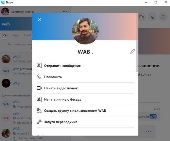Choose Создать группу с пользователем WAB
The image size is (170, 141).
point(85,110)
